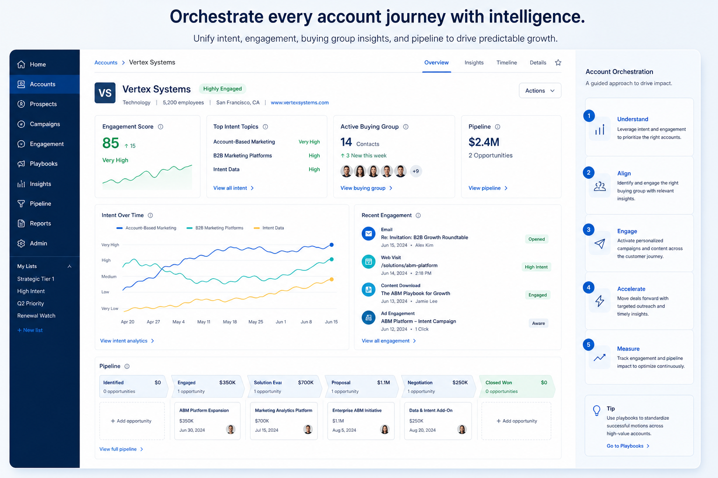Click the Engagement sidebar icon
This screenshot has height=478, width=718.
click(21, 144)
